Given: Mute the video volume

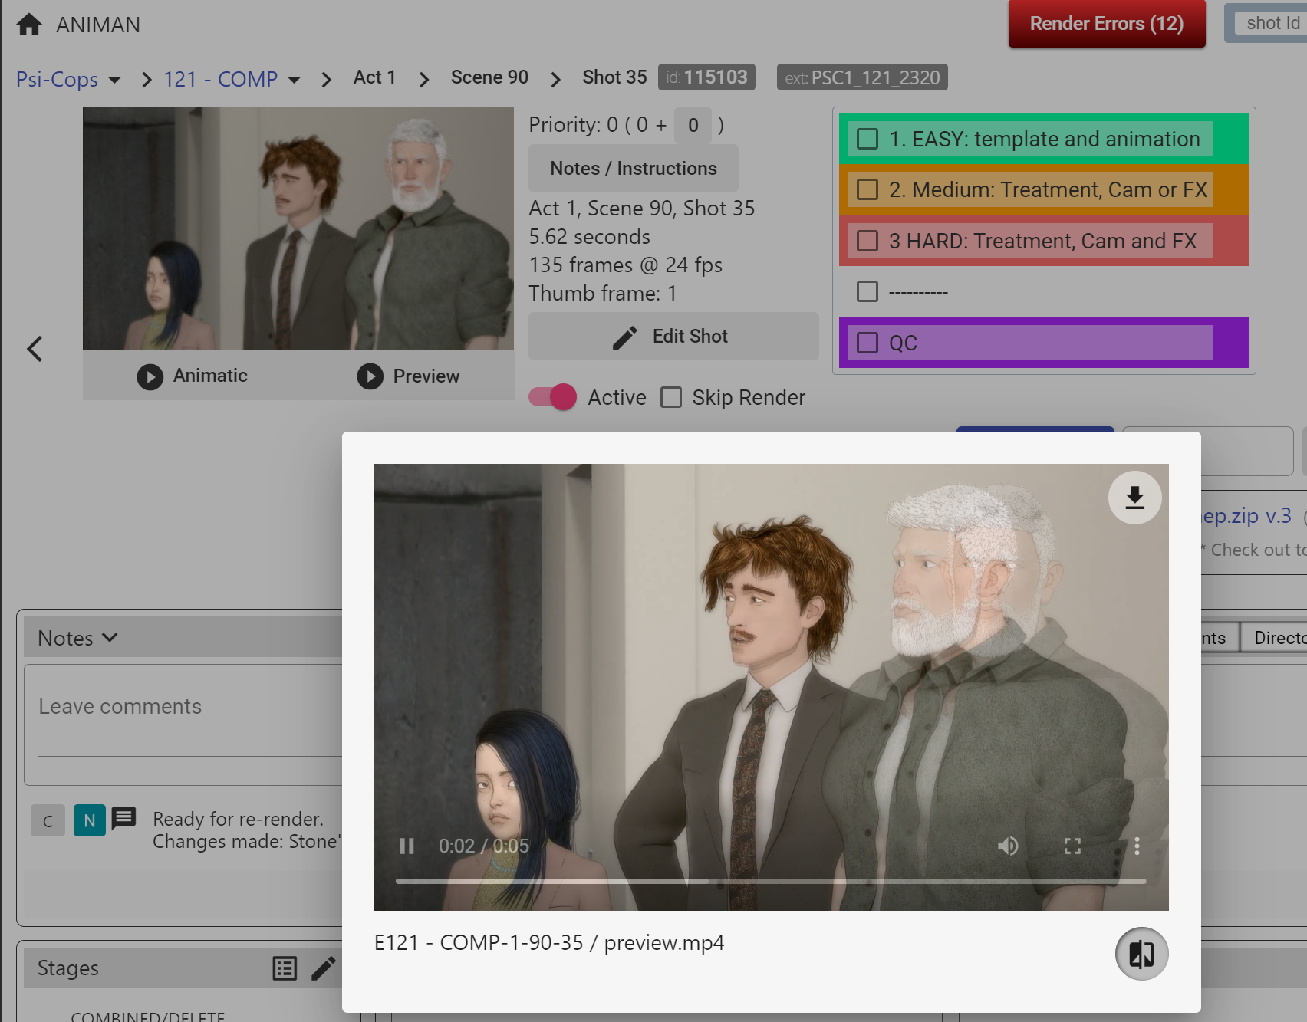Looking at the screenshot, I should [x=1008, y=846].
